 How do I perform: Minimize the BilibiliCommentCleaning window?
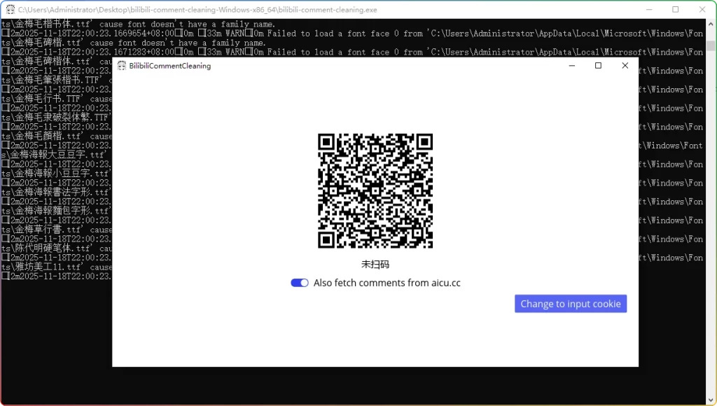(x=571, y=65)
